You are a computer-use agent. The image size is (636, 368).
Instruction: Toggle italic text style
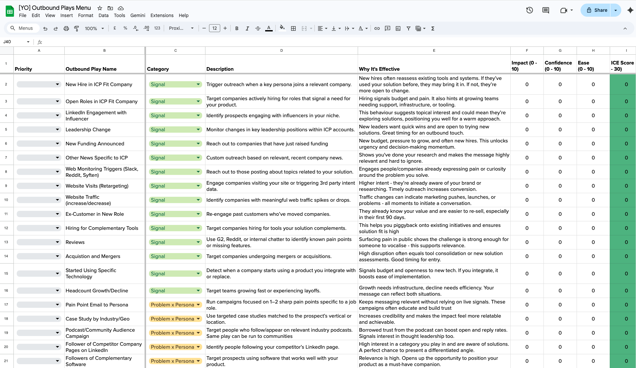pyautogui.click(x=247, y=28)
